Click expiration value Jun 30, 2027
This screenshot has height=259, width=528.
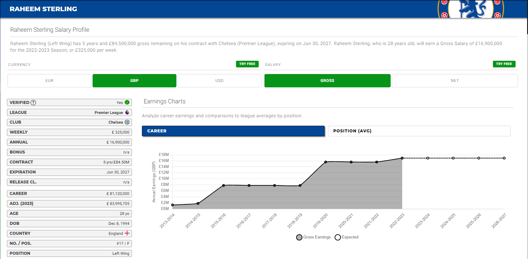click(118, 172)
